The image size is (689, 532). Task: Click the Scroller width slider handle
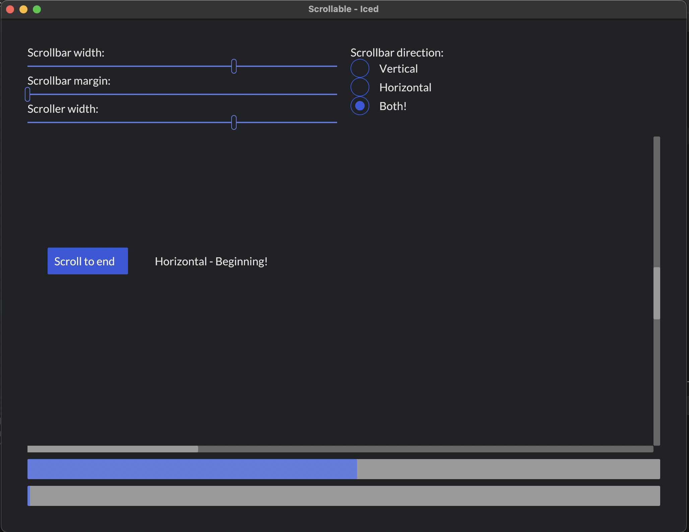click(234, 122)
